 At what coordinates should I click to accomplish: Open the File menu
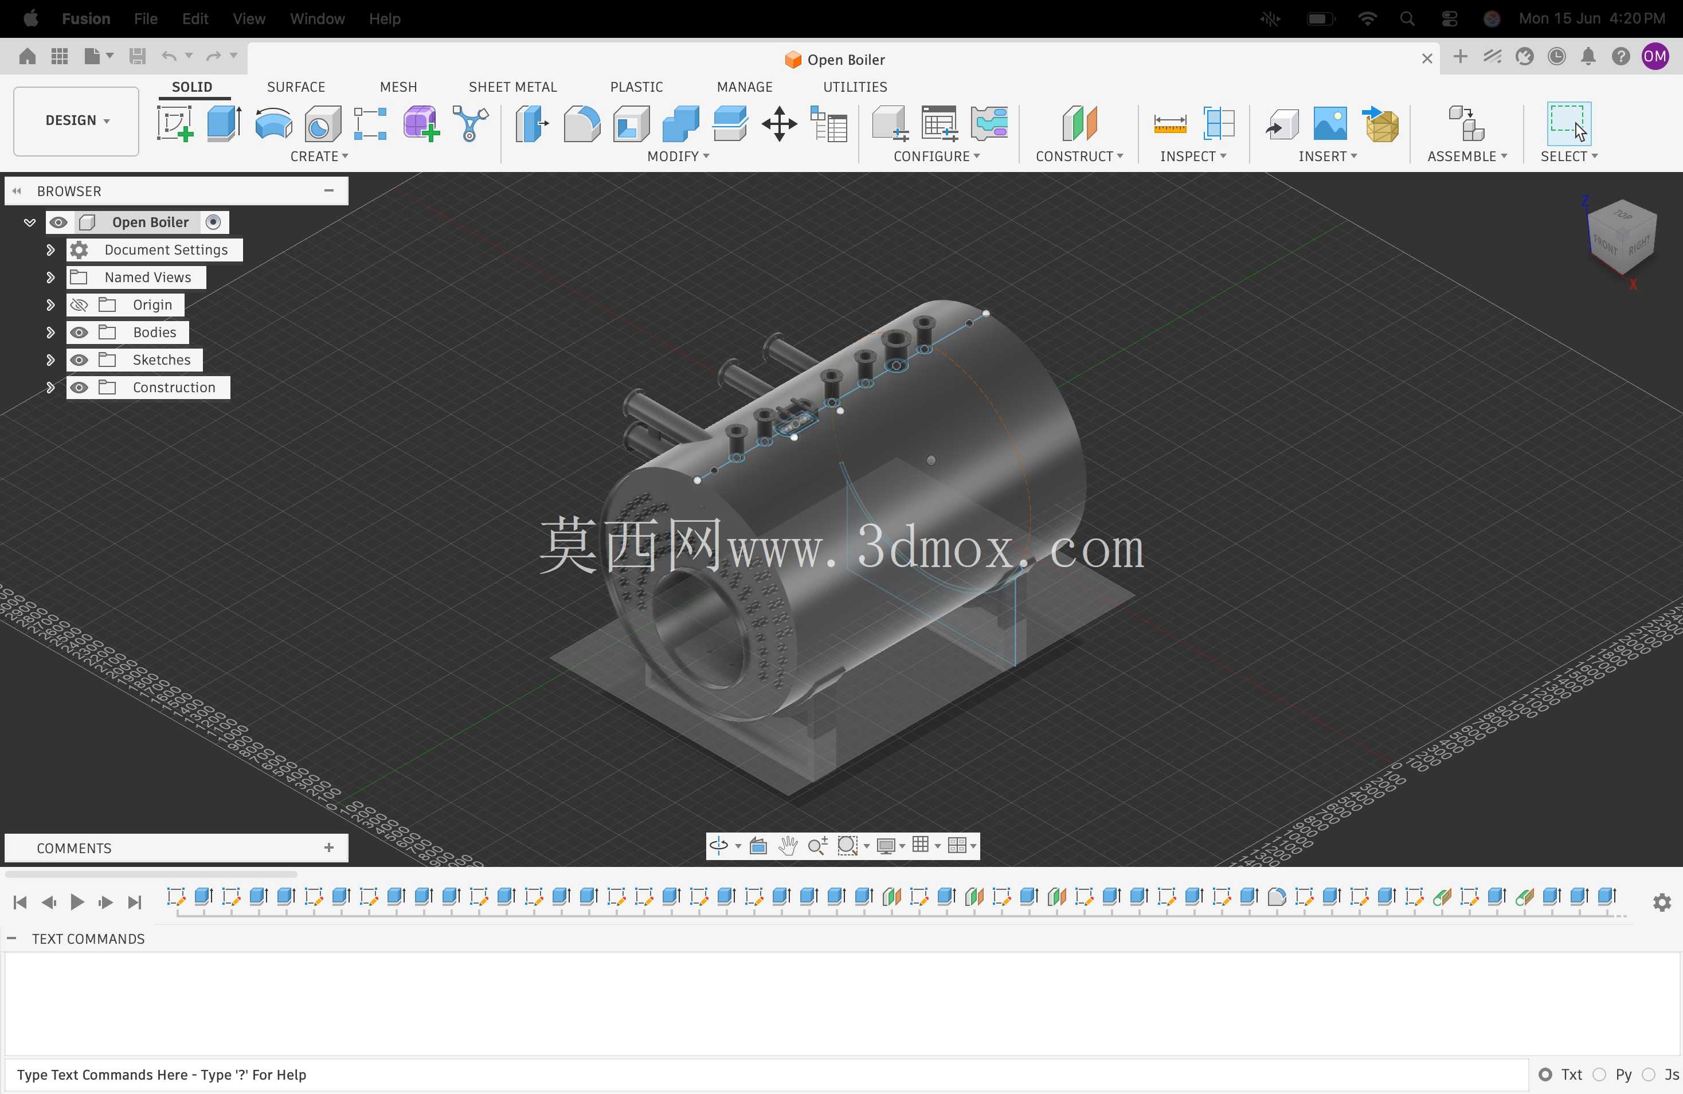[146, 18]
